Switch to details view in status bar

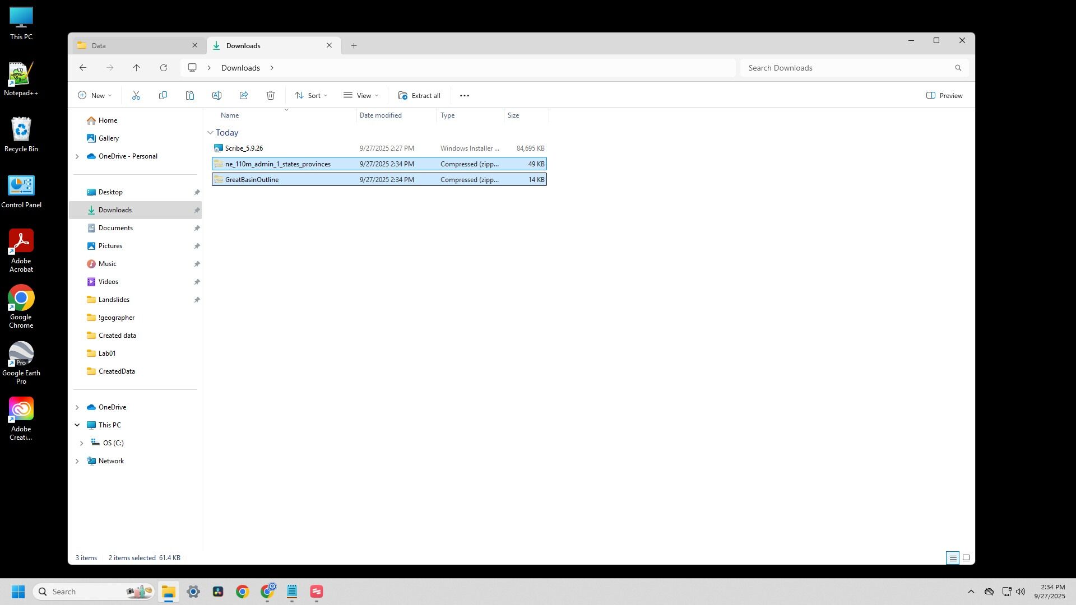click(952, 558)
